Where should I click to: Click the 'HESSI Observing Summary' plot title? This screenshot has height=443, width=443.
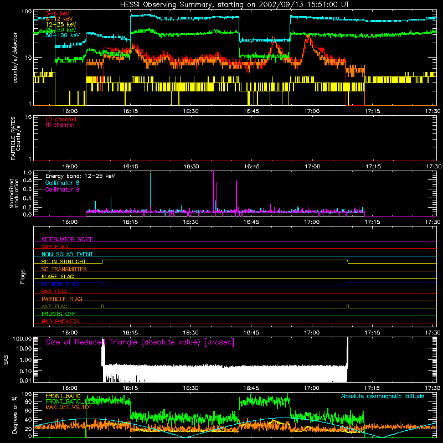coord(235,5)
